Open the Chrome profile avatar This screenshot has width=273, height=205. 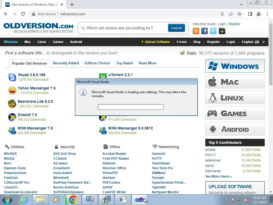[259, 14]
